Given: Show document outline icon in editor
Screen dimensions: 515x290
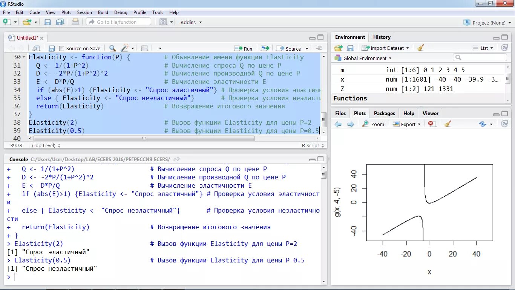Looking at the screenshot, I should tap(319, 48).
